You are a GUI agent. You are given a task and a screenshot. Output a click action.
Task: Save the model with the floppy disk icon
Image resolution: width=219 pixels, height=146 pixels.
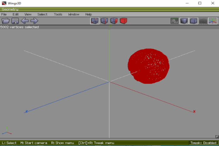click(15, 21)
